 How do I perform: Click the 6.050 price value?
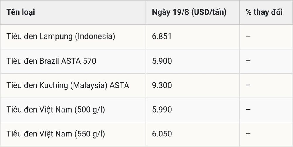coord(162,134)
